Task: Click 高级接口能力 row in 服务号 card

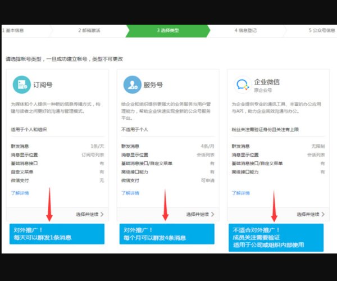Action: coord(168,172)
